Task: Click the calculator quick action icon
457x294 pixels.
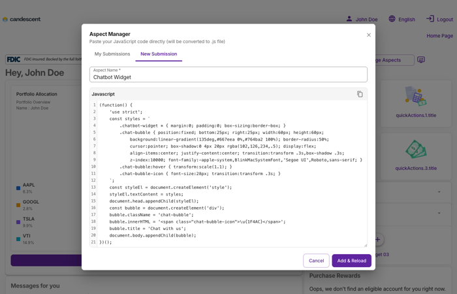Action: 416,96
